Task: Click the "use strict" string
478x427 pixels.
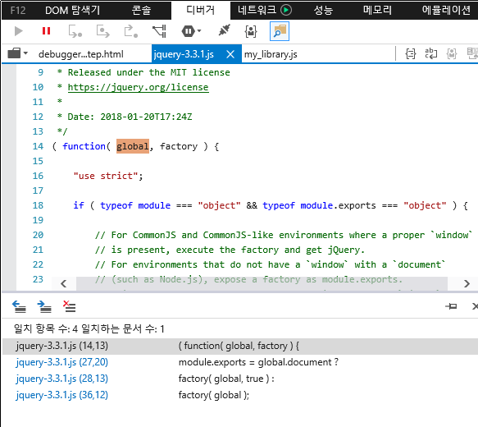Action: (x=106, y=176)
